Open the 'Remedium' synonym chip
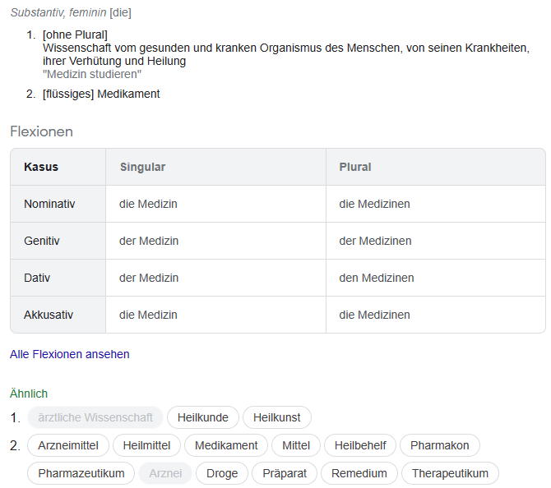 pos(359,473)
